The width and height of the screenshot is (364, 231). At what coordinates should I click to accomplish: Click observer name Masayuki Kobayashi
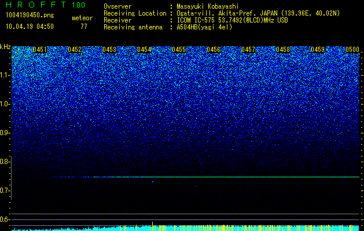[208, 6]
